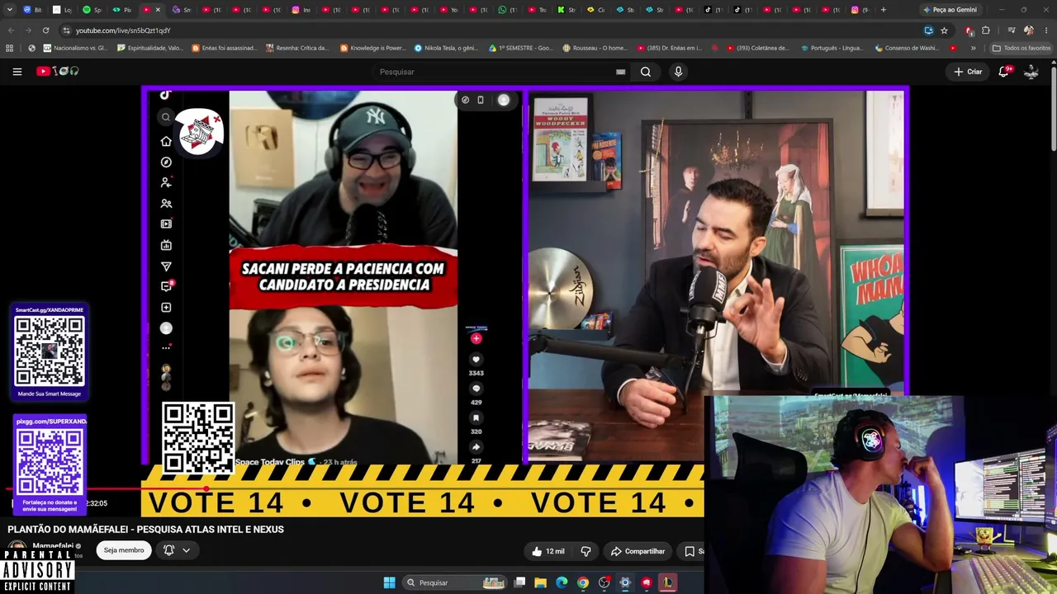Click the search icon in TikTok sidebar
The image size is (1057, 594).
tap(166, 117)
